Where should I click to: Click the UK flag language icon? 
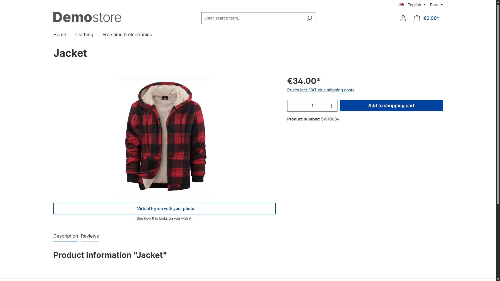click(402, 5)
